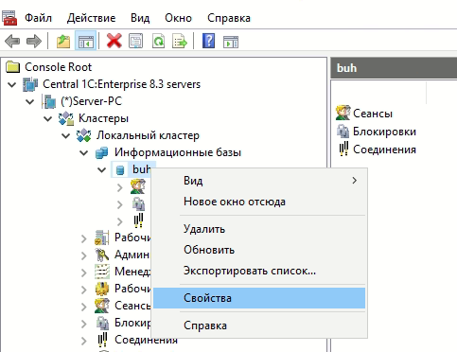The image size is (457, 352).
Task: Open the Действие menu
Action: click(x=91, y=18)
